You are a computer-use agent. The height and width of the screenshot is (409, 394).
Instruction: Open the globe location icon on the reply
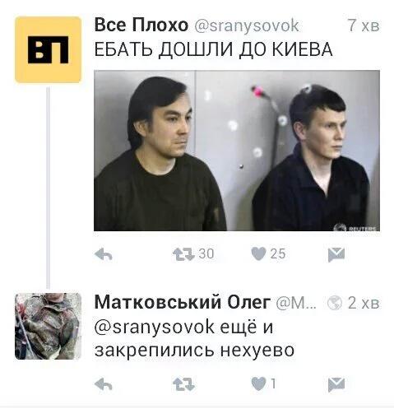[x=335, y=303]
